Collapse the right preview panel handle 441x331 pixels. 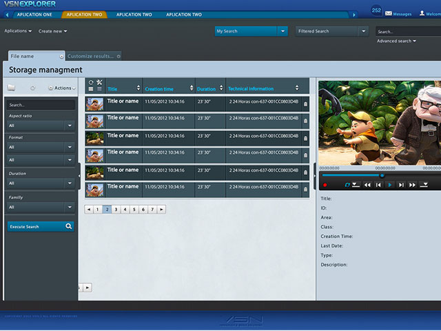315,176
